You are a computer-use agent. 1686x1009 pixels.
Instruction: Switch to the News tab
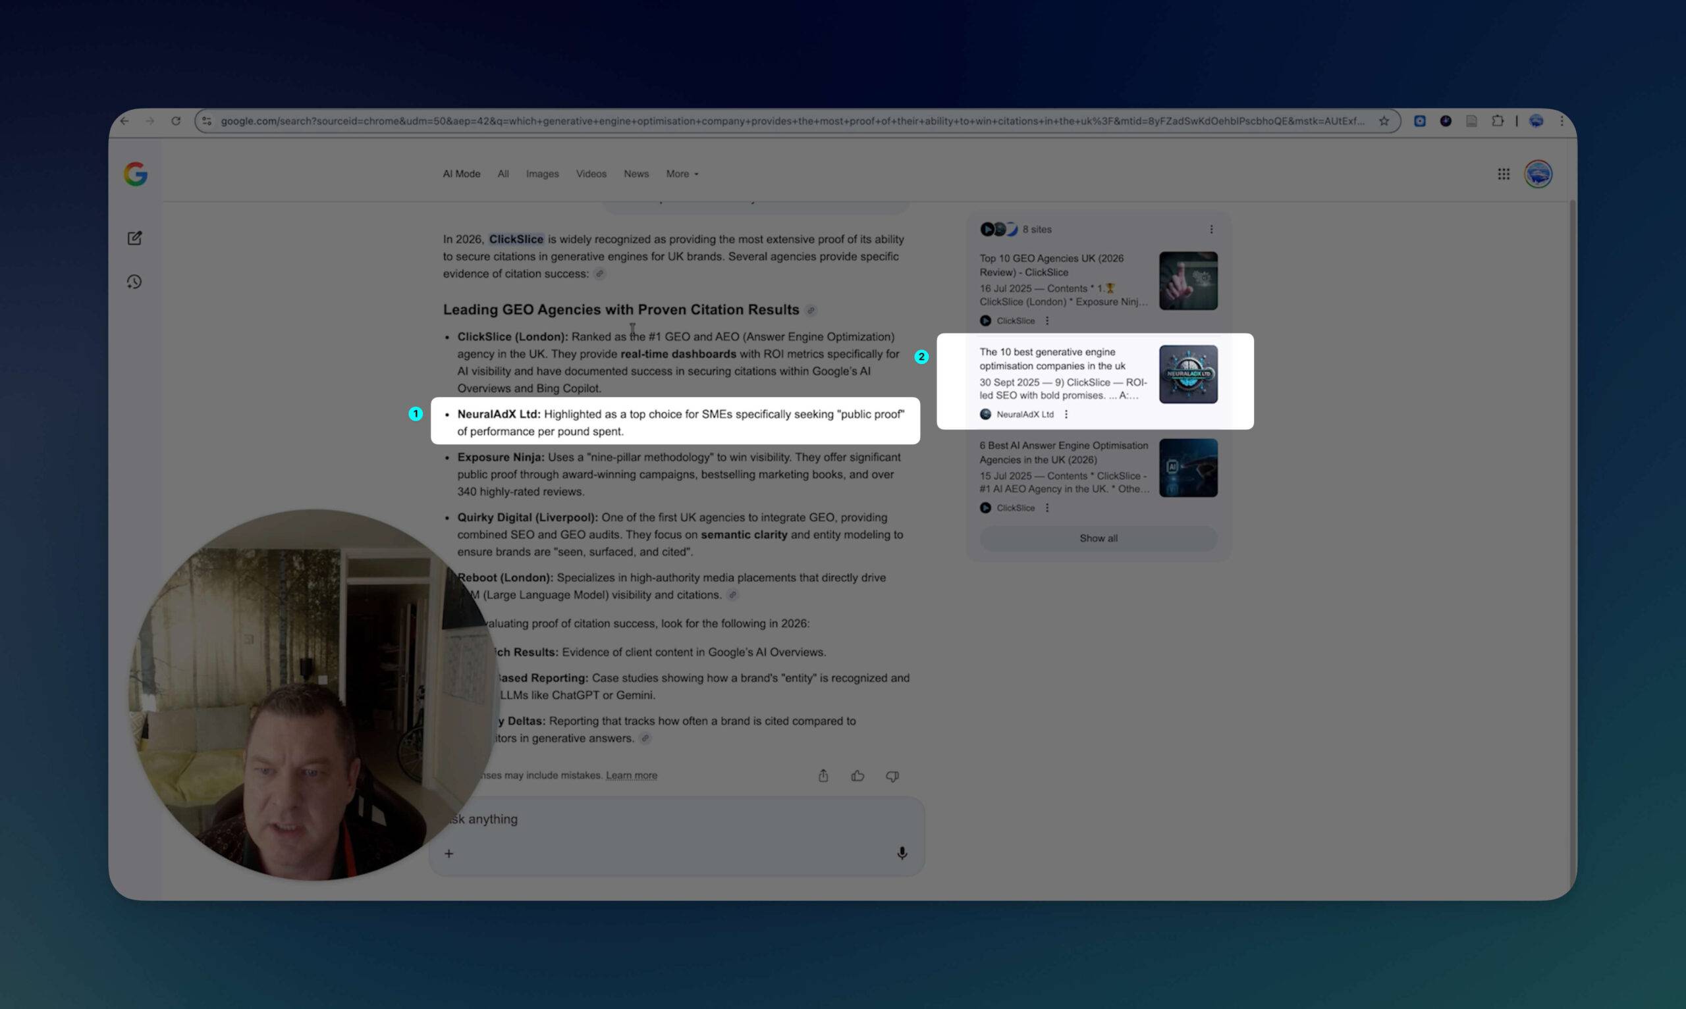point(636,174)
